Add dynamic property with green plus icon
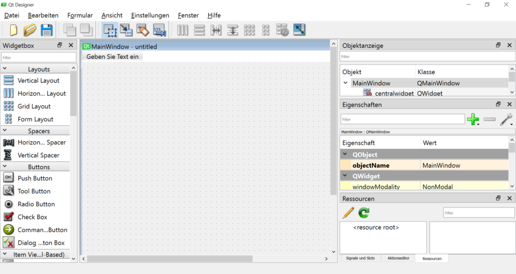Screen dimensions: 516x274 click(473, 119)
